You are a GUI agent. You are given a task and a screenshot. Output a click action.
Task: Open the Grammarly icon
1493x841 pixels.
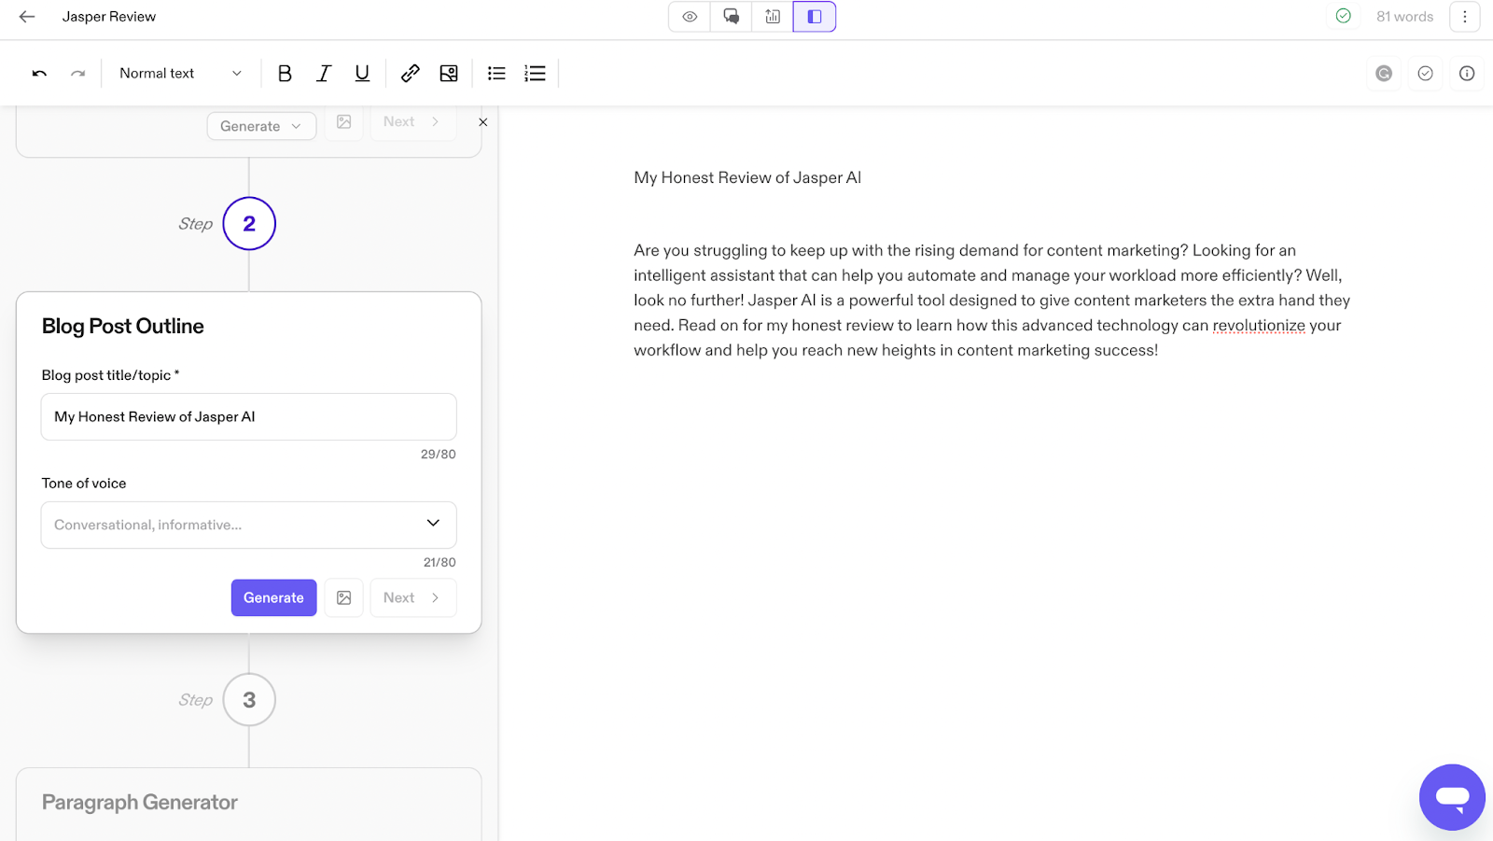tap(1384, 73)
